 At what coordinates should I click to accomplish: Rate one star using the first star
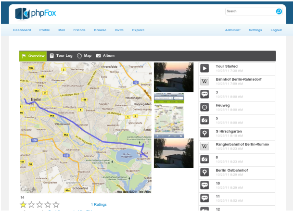click(23, 205)
